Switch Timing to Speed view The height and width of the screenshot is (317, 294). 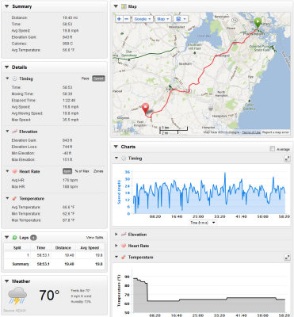coord(98,78)
